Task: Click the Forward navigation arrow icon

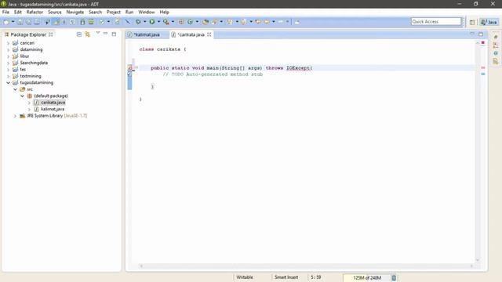Action: (281, 22)
